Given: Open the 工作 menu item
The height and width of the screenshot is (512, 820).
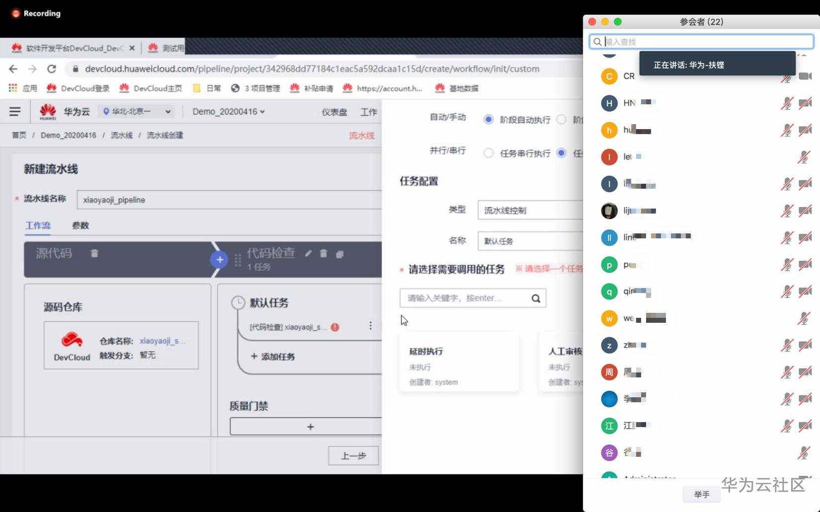Looking at the screenshot, I should [369, 112].
